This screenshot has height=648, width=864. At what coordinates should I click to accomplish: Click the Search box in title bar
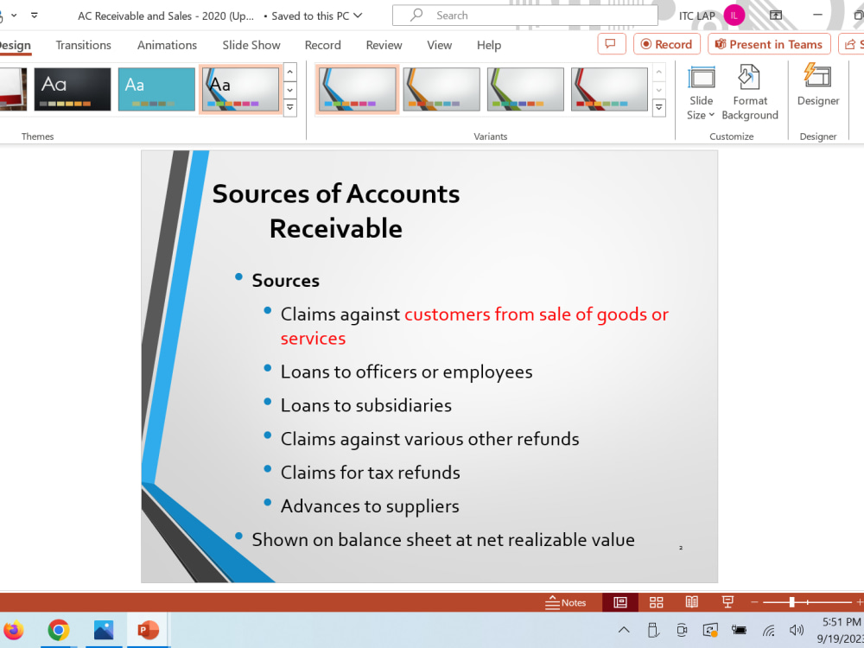coord(524,16)
